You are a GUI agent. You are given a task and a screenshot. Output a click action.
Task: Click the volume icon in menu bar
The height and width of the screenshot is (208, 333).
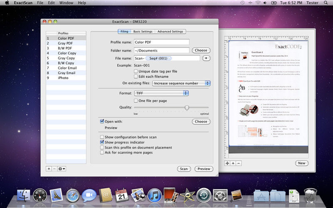265,3
